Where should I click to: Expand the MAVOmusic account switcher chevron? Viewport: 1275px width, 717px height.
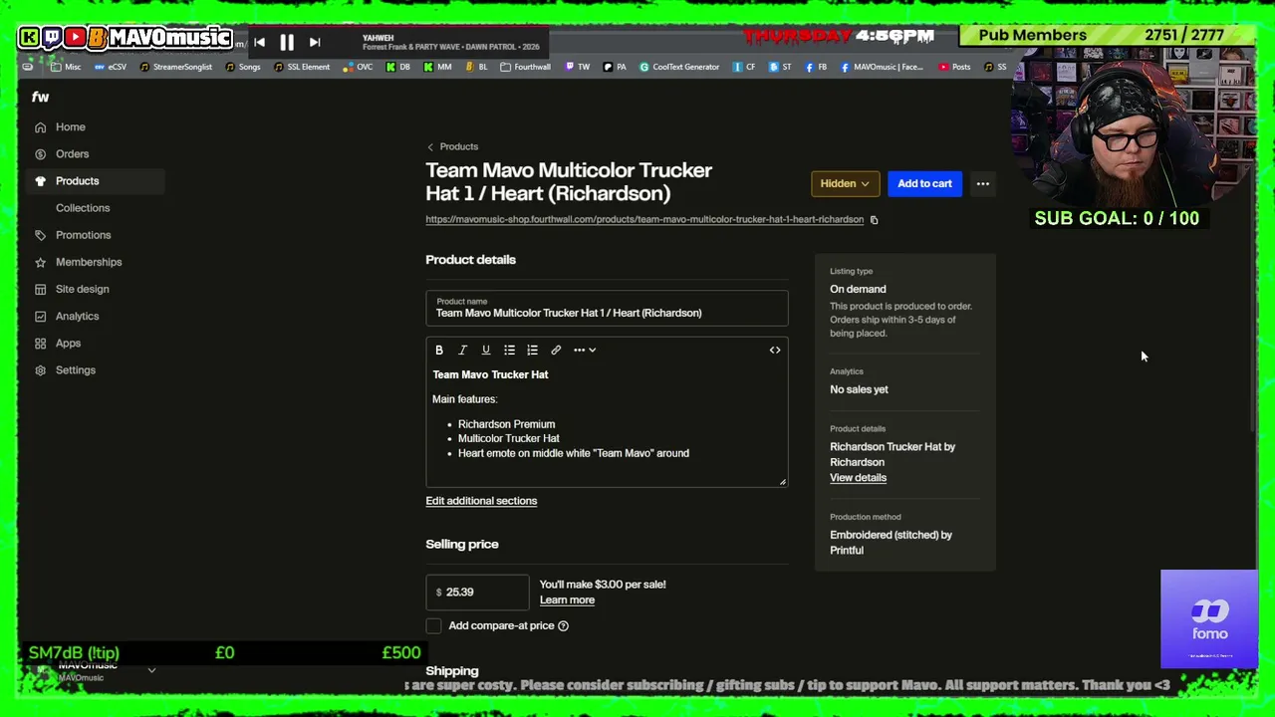tap(151, 671)
